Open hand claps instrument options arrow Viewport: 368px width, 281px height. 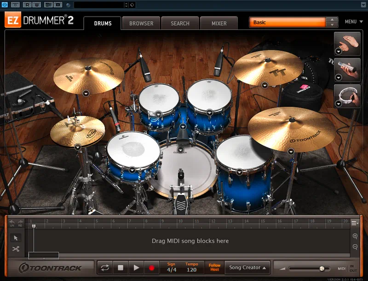tap(338, 51)
